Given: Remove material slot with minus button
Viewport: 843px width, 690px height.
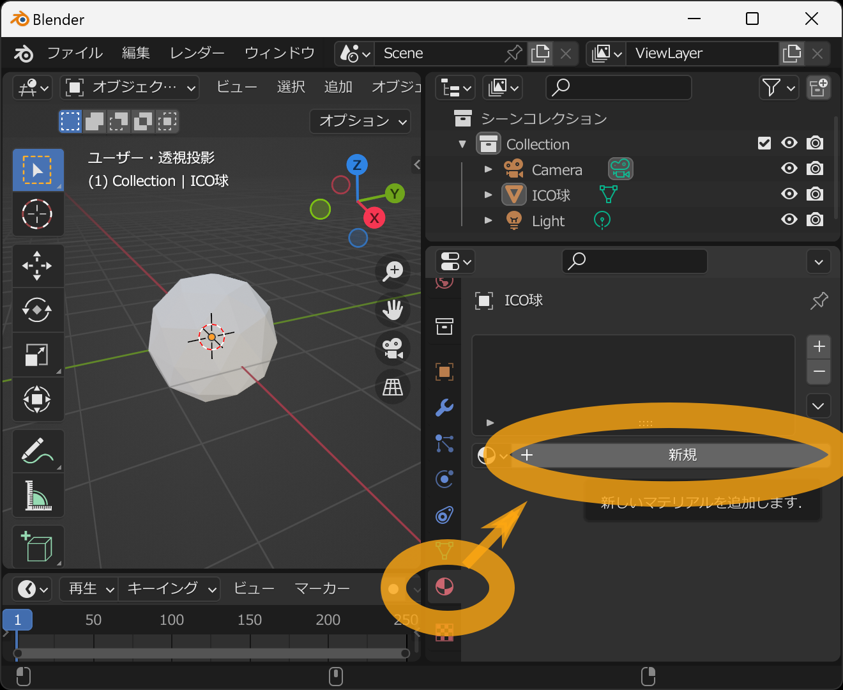Looking at the screenshot, I should 819,372.
